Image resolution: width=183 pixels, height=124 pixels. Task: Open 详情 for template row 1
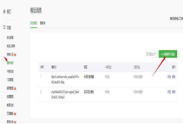pos(169,77)
